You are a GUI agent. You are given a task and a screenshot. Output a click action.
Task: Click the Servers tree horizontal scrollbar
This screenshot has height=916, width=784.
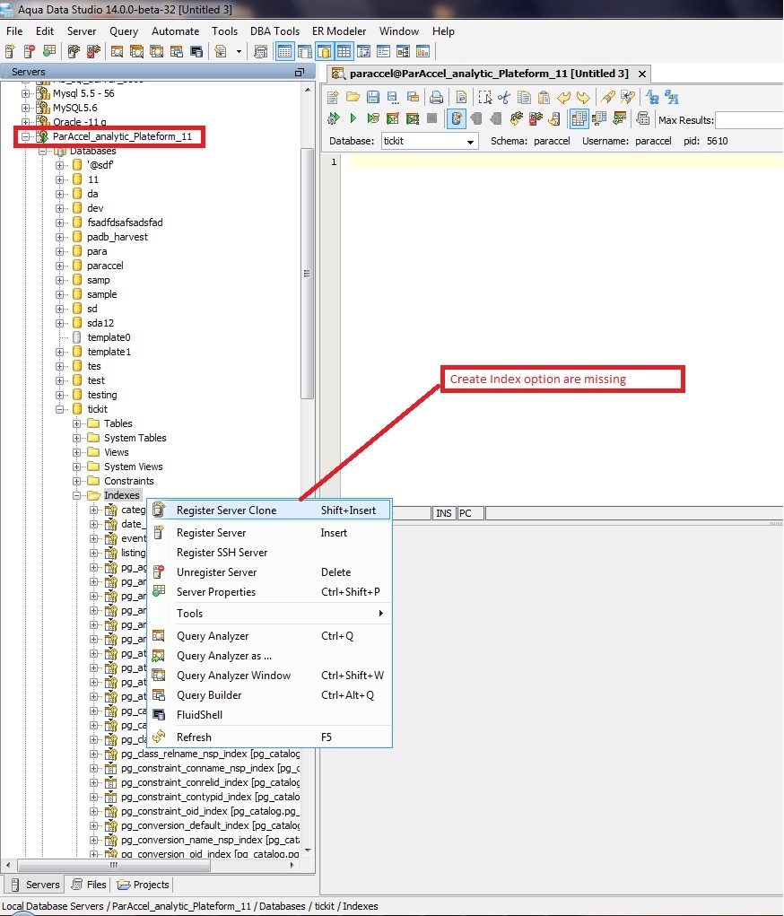point(114,865)
